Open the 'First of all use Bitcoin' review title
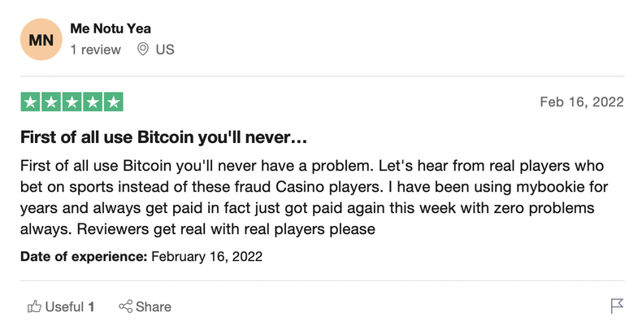This screenshot has width=642, height=334. tap(163, 136)
